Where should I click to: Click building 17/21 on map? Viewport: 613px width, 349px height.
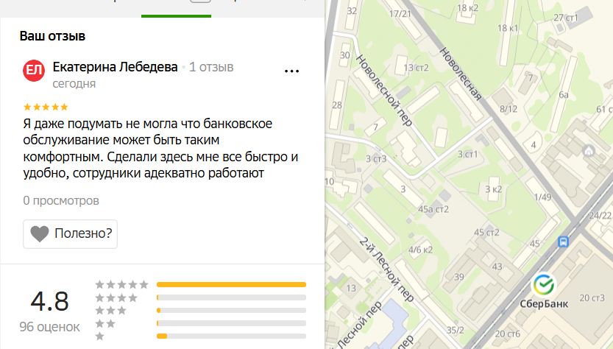[400, 14]
